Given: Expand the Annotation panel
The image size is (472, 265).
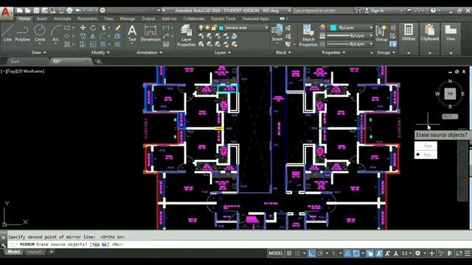Looking at the screenshot, I should [x=149, y=52].
